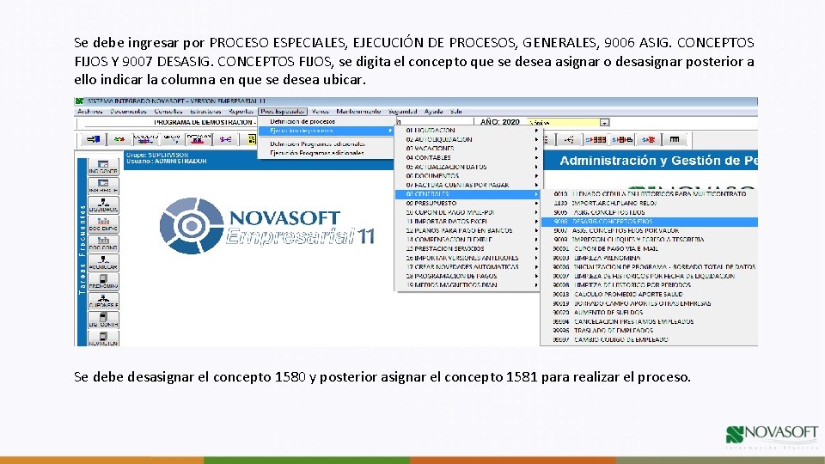This screenshot has height=464, width=825.
Task: Open the Reportes menu
Action: coord(241,112)
